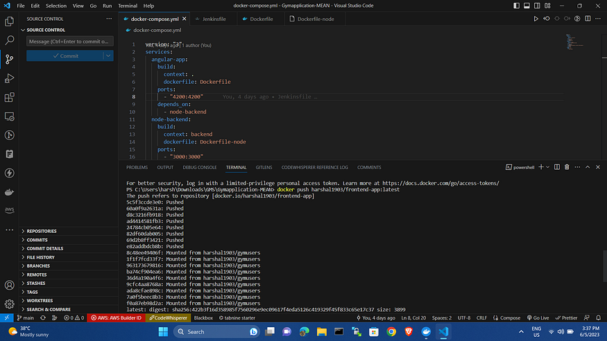The width and height of the screenshot is (607, 341).
Task: Toggle Prettier formatter status item
Action: (x=566, y=318)
